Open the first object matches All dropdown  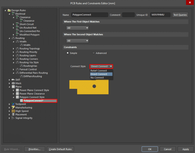77,28
